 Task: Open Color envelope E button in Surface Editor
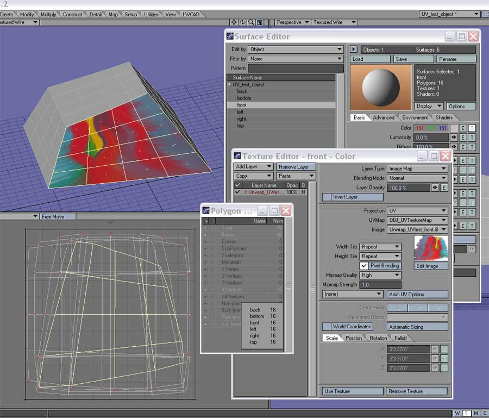[x=463, y=128]
